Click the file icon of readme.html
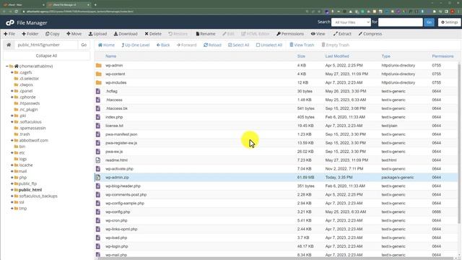 point(98,160)
